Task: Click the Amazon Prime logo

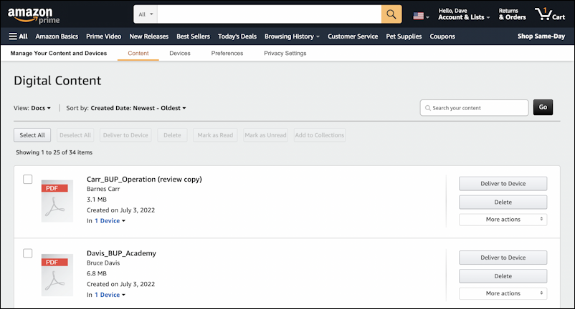Action: point(34,16)
